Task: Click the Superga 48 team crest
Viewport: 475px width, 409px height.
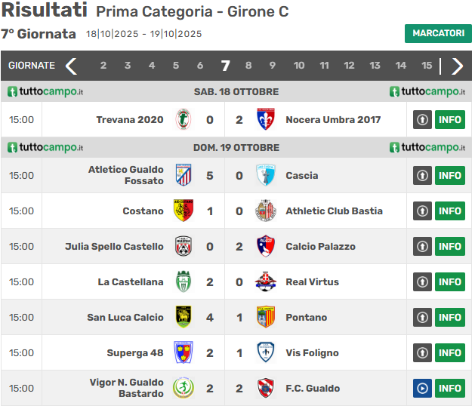Action: pyautogui.click(x=183, y=352)
